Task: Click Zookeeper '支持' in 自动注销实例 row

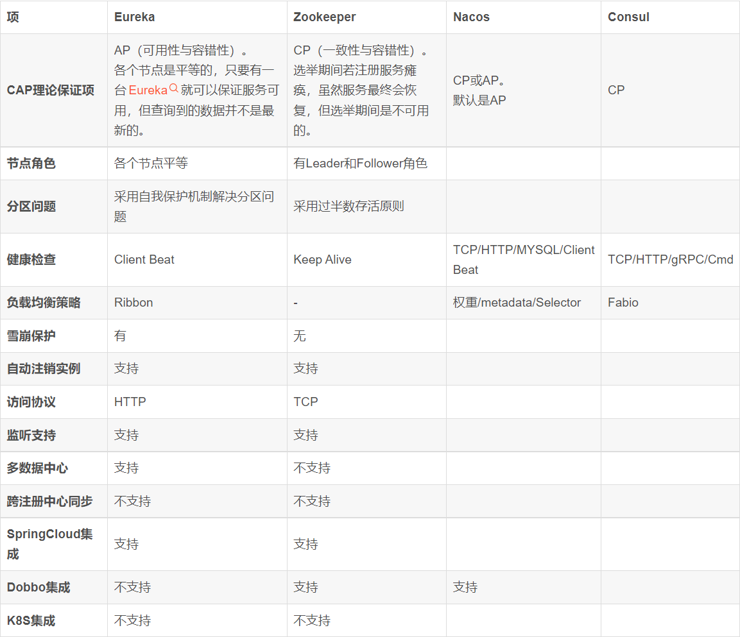Action: pyautogui.click(x=366, y=368)
